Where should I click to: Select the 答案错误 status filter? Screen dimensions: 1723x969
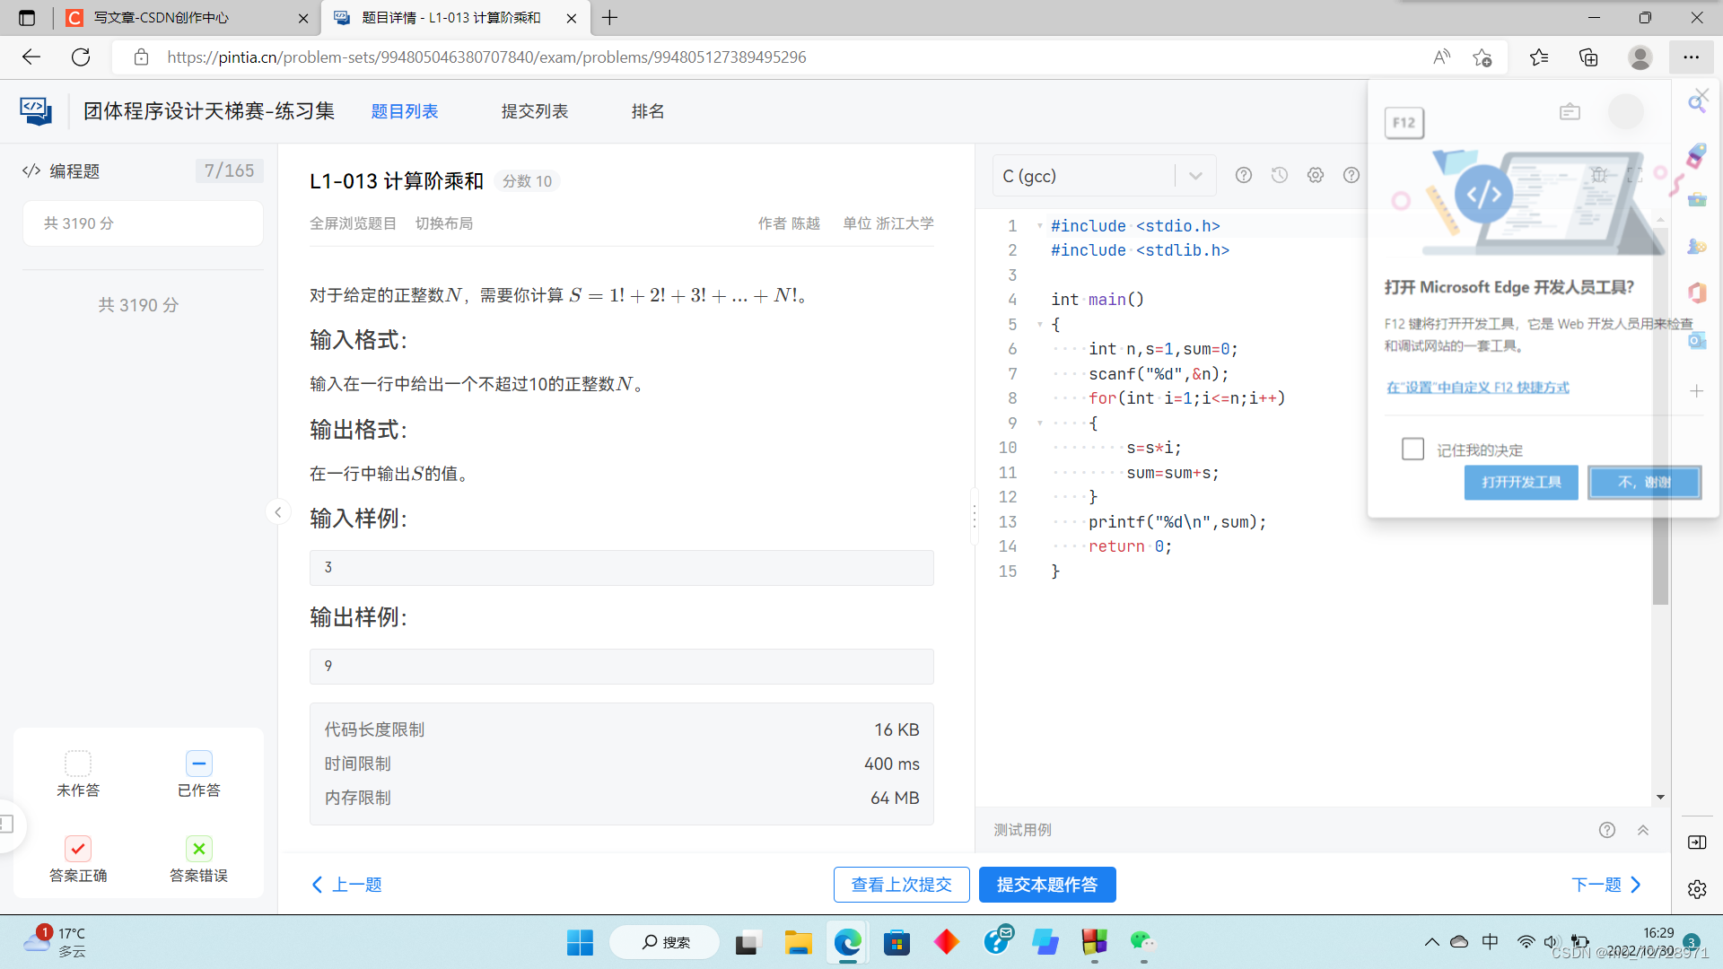(198, 859)
